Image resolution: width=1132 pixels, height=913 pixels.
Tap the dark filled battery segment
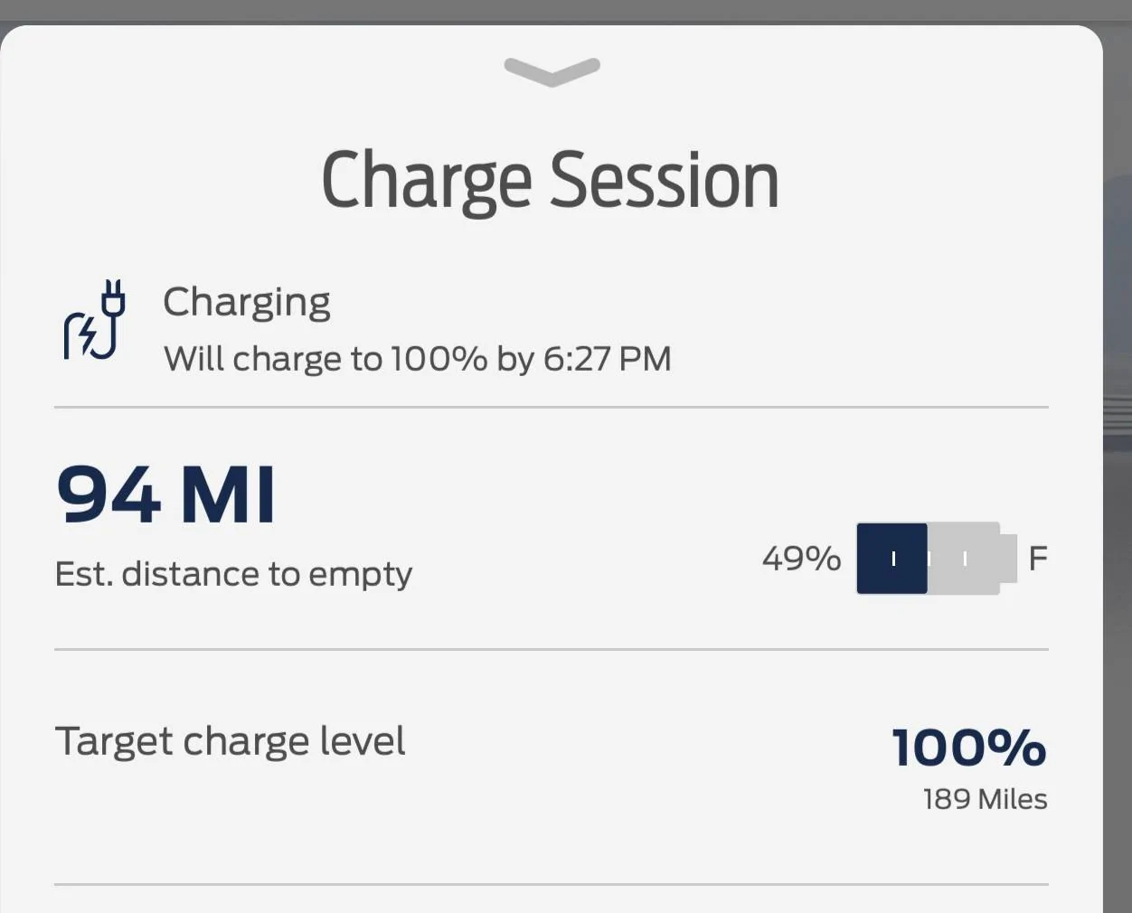891,558
